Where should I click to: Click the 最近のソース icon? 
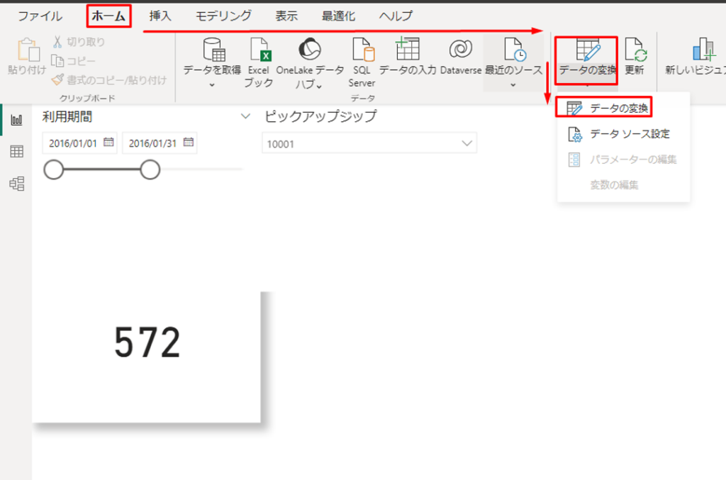coord(515,50)
